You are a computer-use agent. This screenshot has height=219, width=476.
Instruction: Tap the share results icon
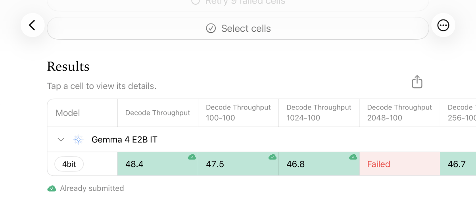417,82
